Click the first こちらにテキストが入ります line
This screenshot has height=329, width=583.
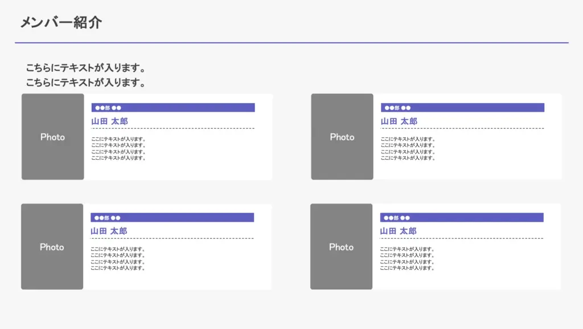pyautogui.click(x=85, y=68)
